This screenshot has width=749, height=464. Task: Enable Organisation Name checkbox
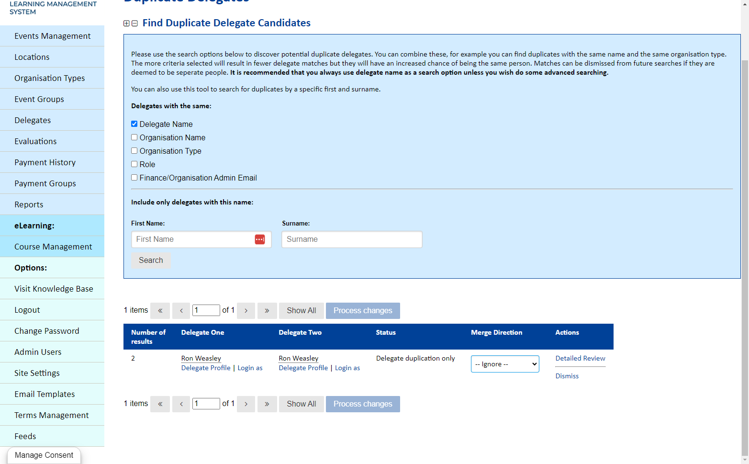[x=134, y=137]
